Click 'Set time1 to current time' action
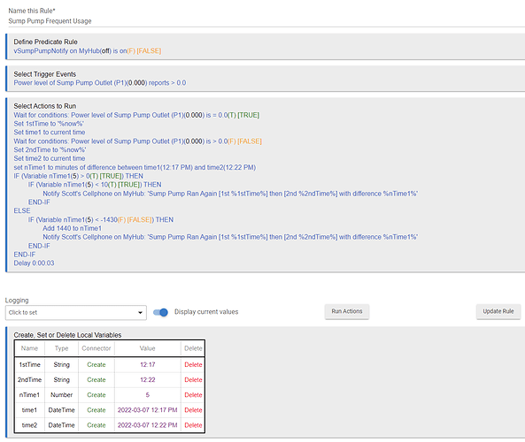 click(x=50, y=133)
